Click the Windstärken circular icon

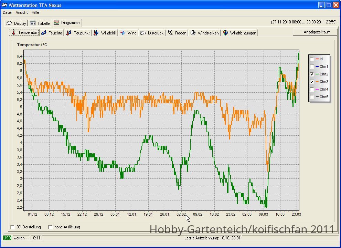[x=193, y=33]
